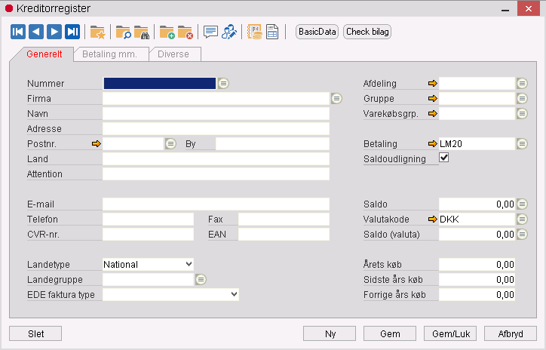
Task: Jump to the last creditor record
Action: pyautogui.click(x=72, y=32)
